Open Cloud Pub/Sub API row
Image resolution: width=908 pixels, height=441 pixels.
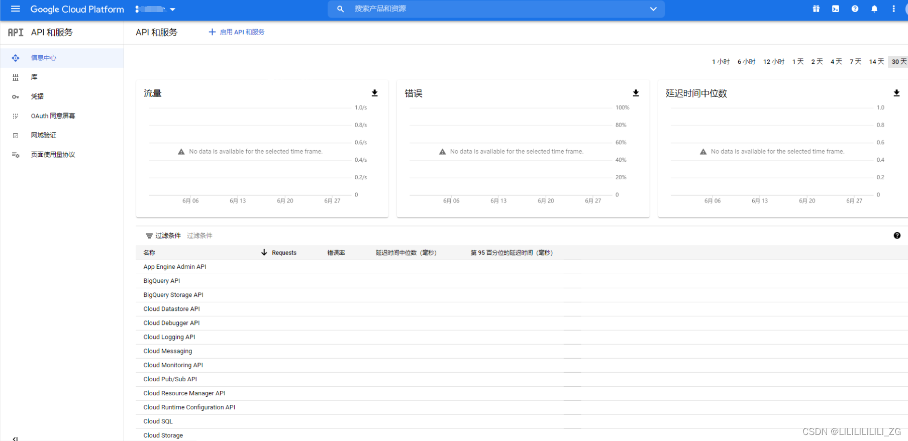(522, 379)
